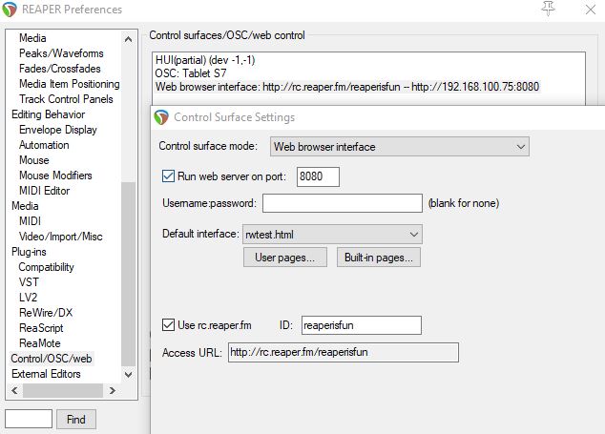605x434 pixels.
Task: Select the OSC: Tablet S7 entry
Action: (191, 73)
